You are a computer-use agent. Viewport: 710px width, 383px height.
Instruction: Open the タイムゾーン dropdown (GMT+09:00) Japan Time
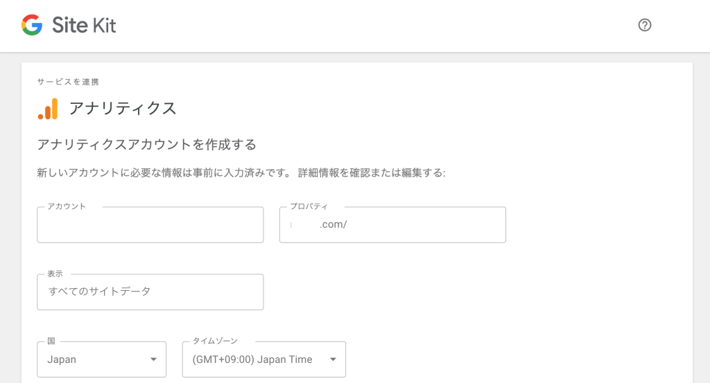pyautogui.click(x=264, y=359)
